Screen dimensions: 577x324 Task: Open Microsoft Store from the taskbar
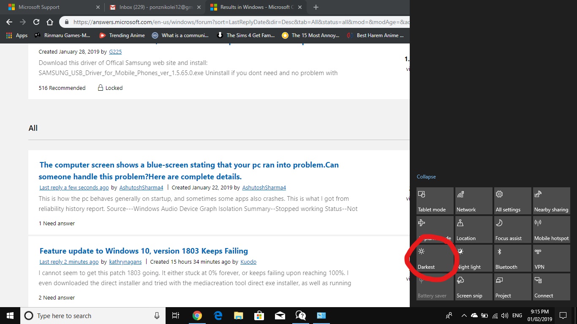coord(259,316)
